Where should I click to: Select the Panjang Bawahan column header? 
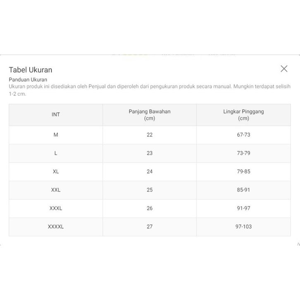point(150,114)
